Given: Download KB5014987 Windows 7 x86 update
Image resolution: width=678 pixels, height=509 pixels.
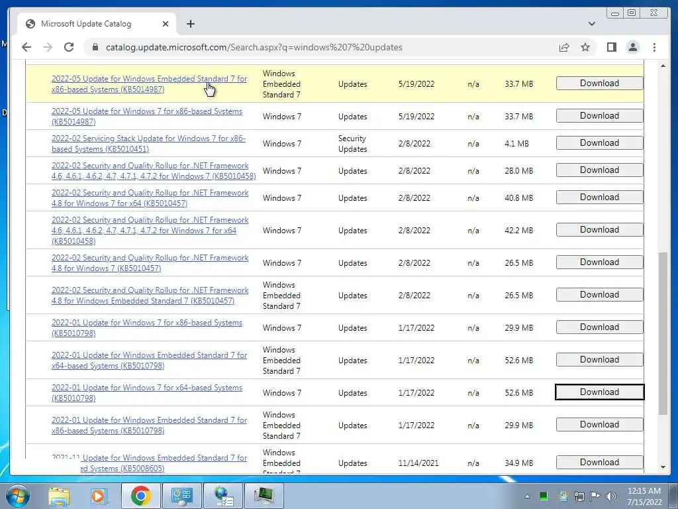Looking at the screenshot, I should pyautogui.click(x=599, y=115).
